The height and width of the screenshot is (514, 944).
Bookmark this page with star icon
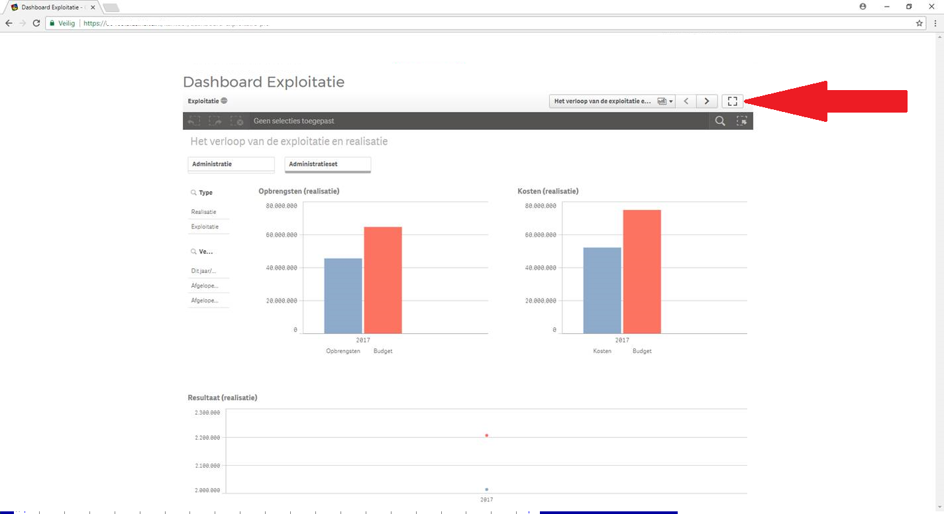click(919, 23)
